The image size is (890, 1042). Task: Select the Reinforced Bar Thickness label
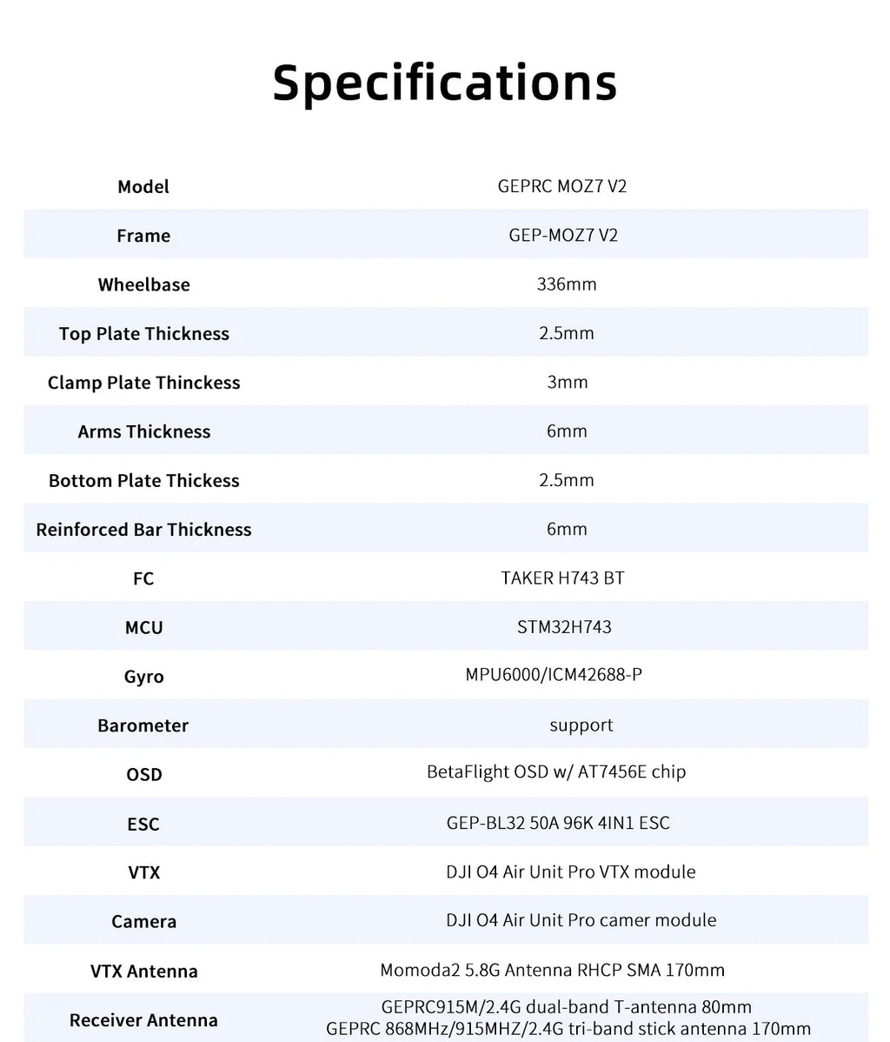(144, 530)
